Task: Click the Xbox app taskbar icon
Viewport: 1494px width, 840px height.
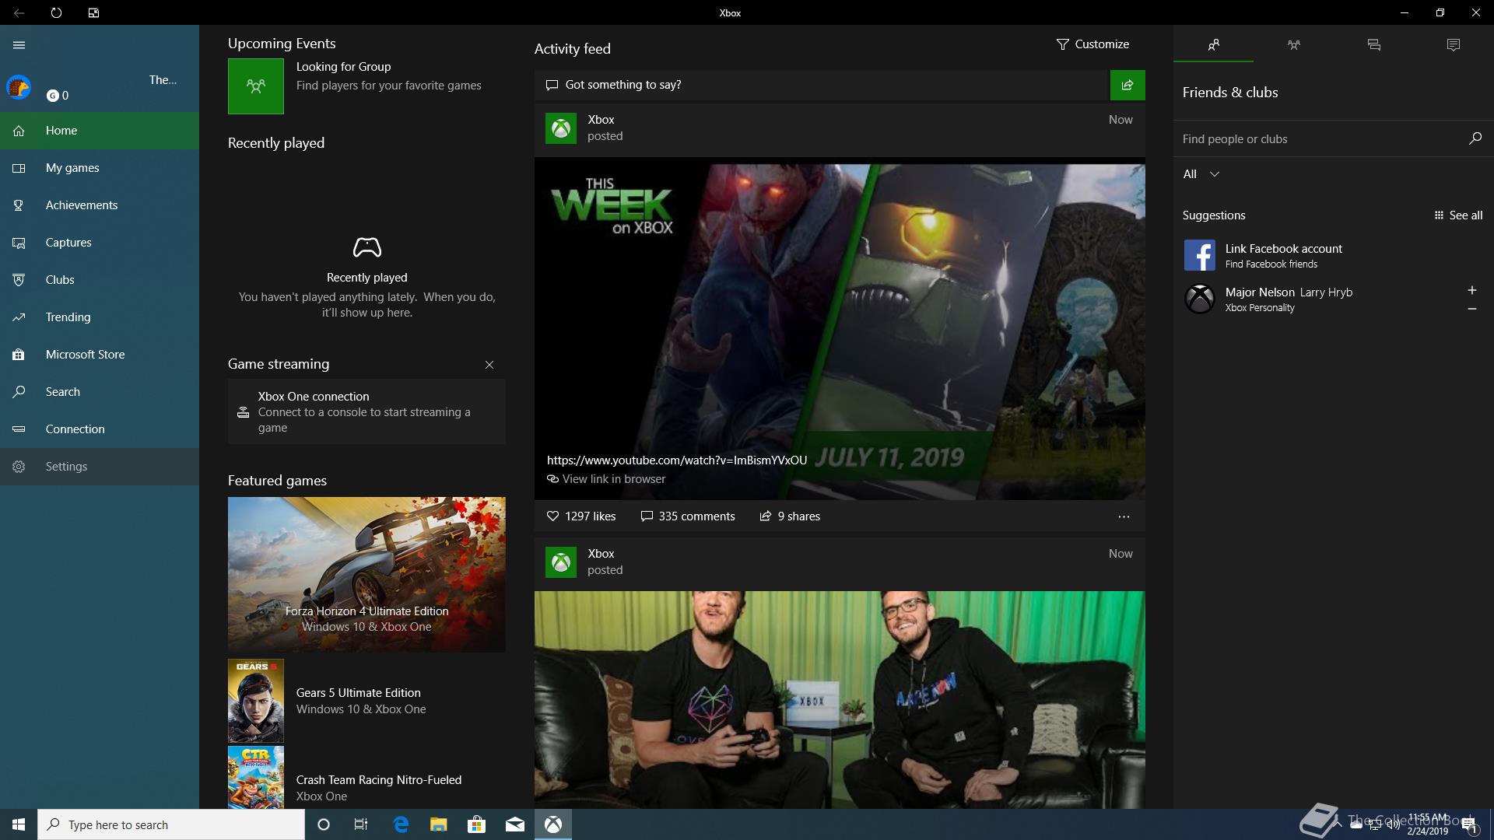Action: (x=553, y=824)
